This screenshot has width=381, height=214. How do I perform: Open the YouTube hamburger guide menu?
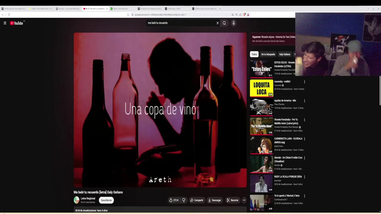5,23
